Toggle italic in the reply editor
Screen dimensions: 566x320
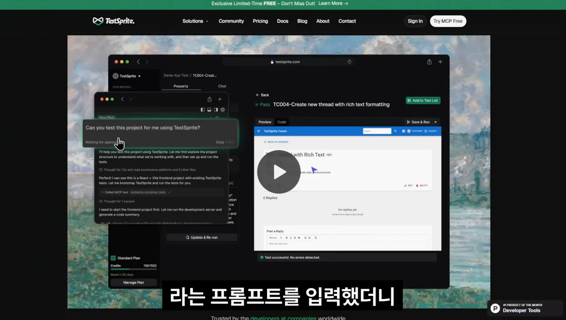coord(291,238)
